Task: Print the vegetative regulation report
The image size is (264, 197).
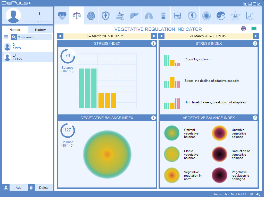Action: (x=244, y=29)
